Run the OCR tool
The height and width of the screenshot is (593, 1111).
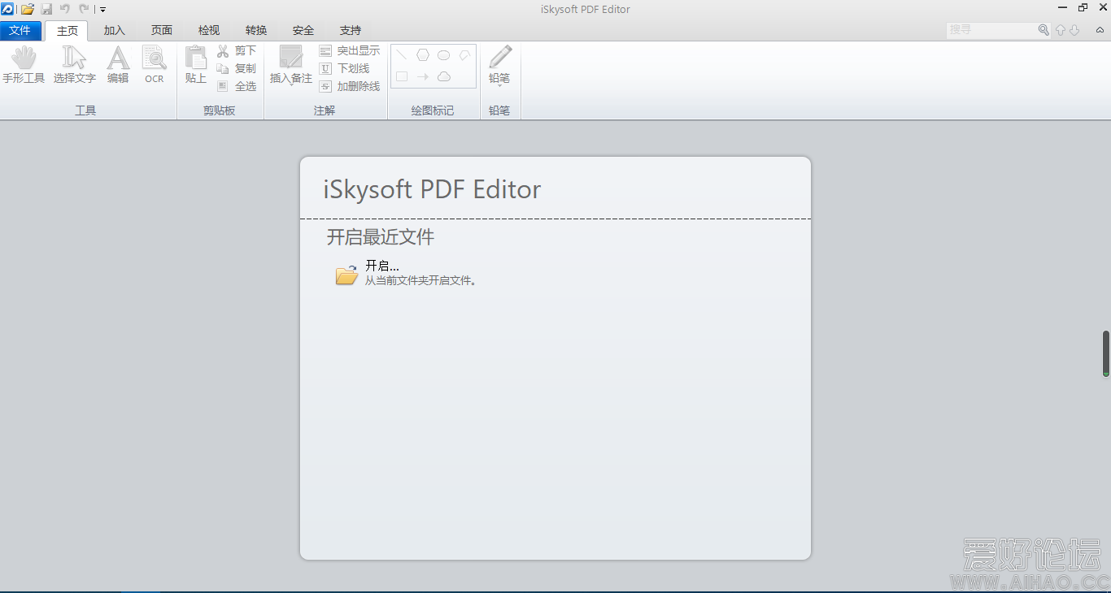pyautogui.click(x=155, y=65)
